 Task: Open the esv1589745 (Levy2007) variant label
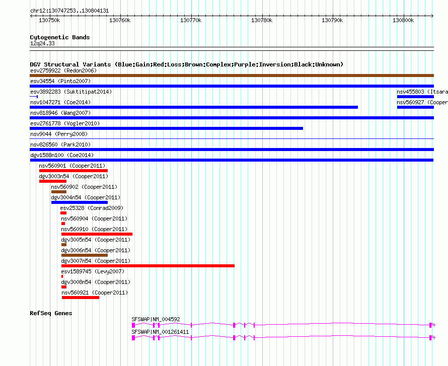point(93,271)
